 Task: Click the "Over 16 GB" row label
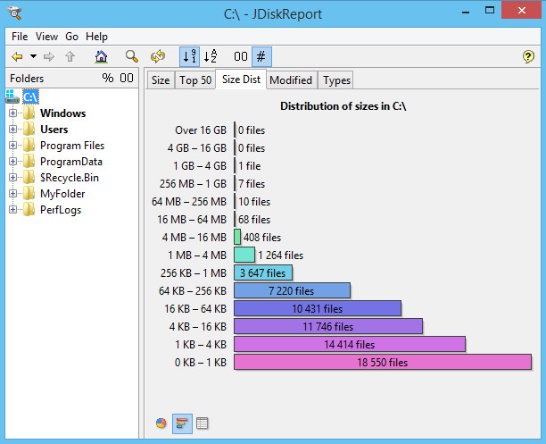click(x=201, y=130)
